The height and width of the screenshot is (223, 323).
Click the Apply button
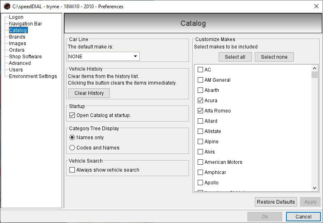click(310, 202)
